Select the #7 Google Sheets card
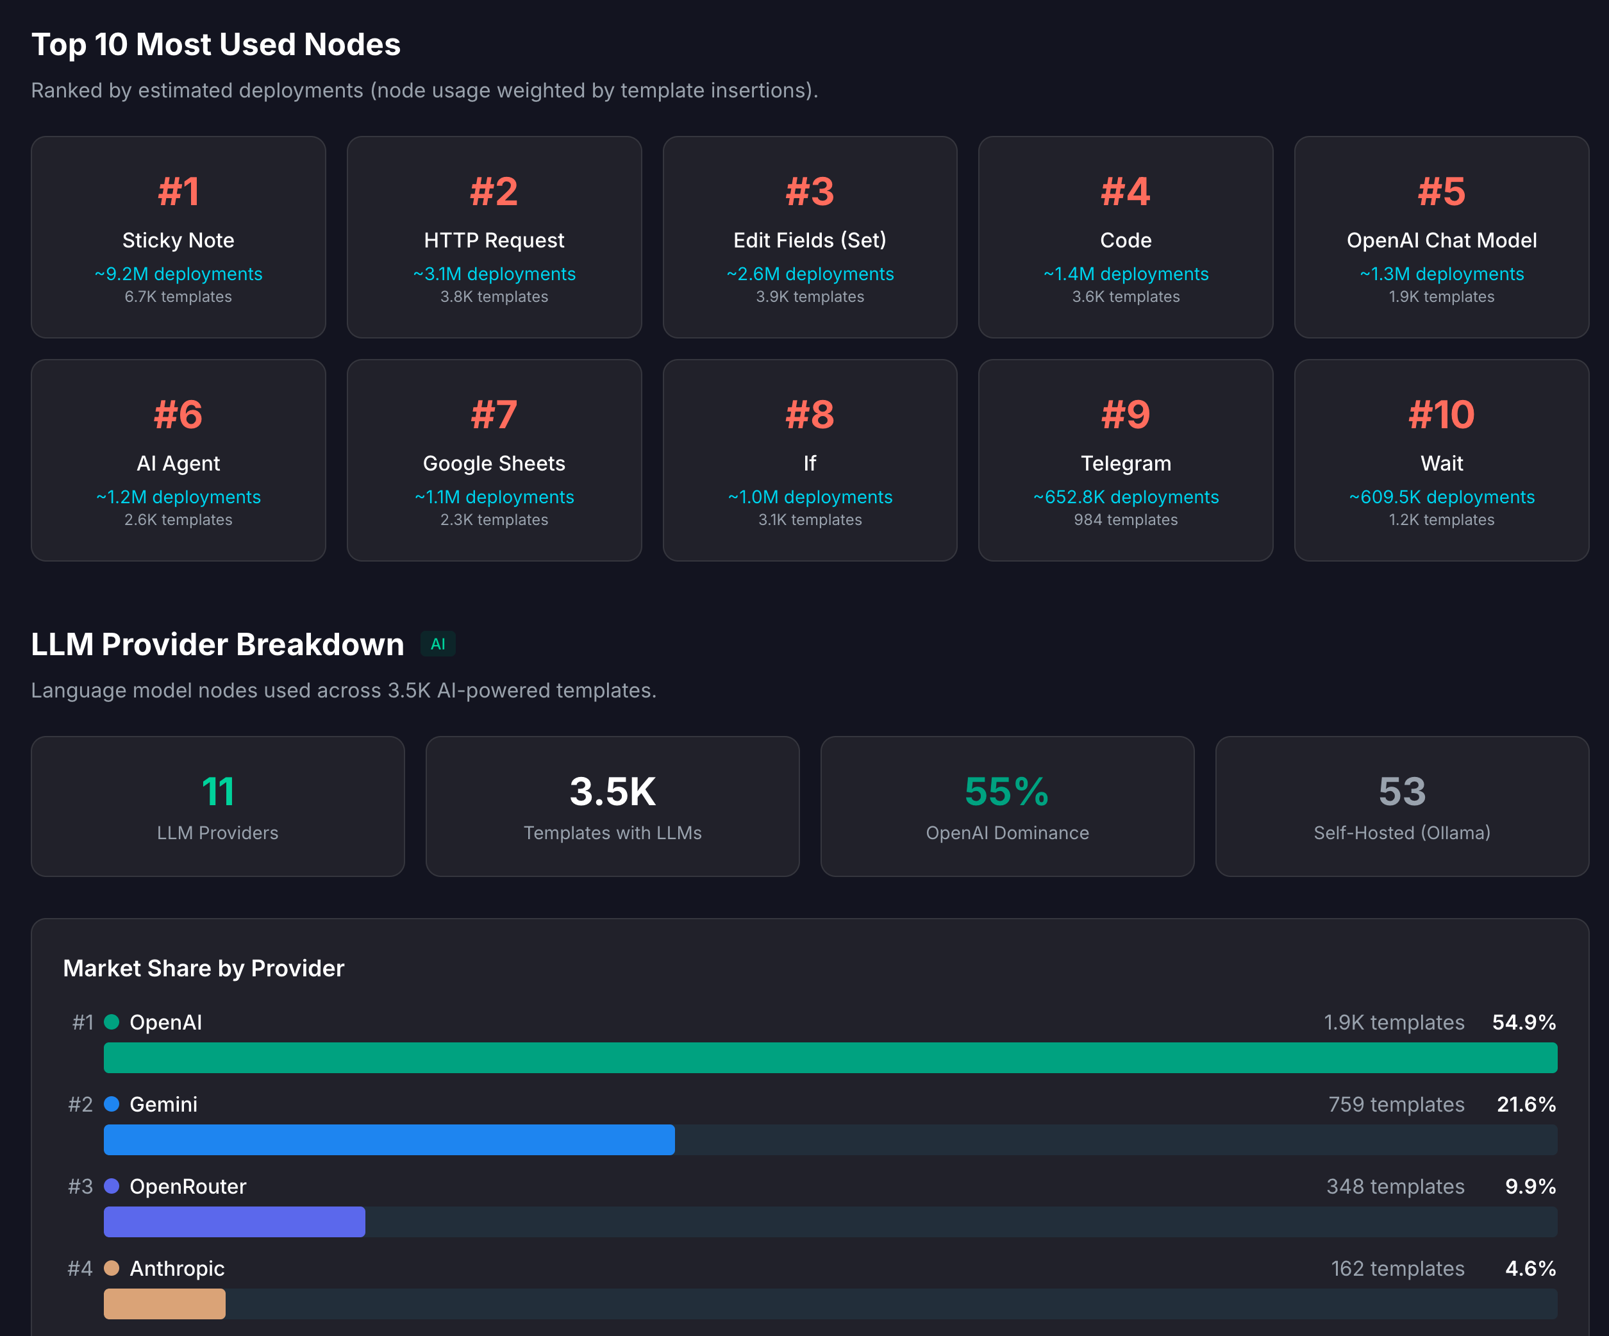This screenshot has height=1336, width=1609. pos(494,460)
